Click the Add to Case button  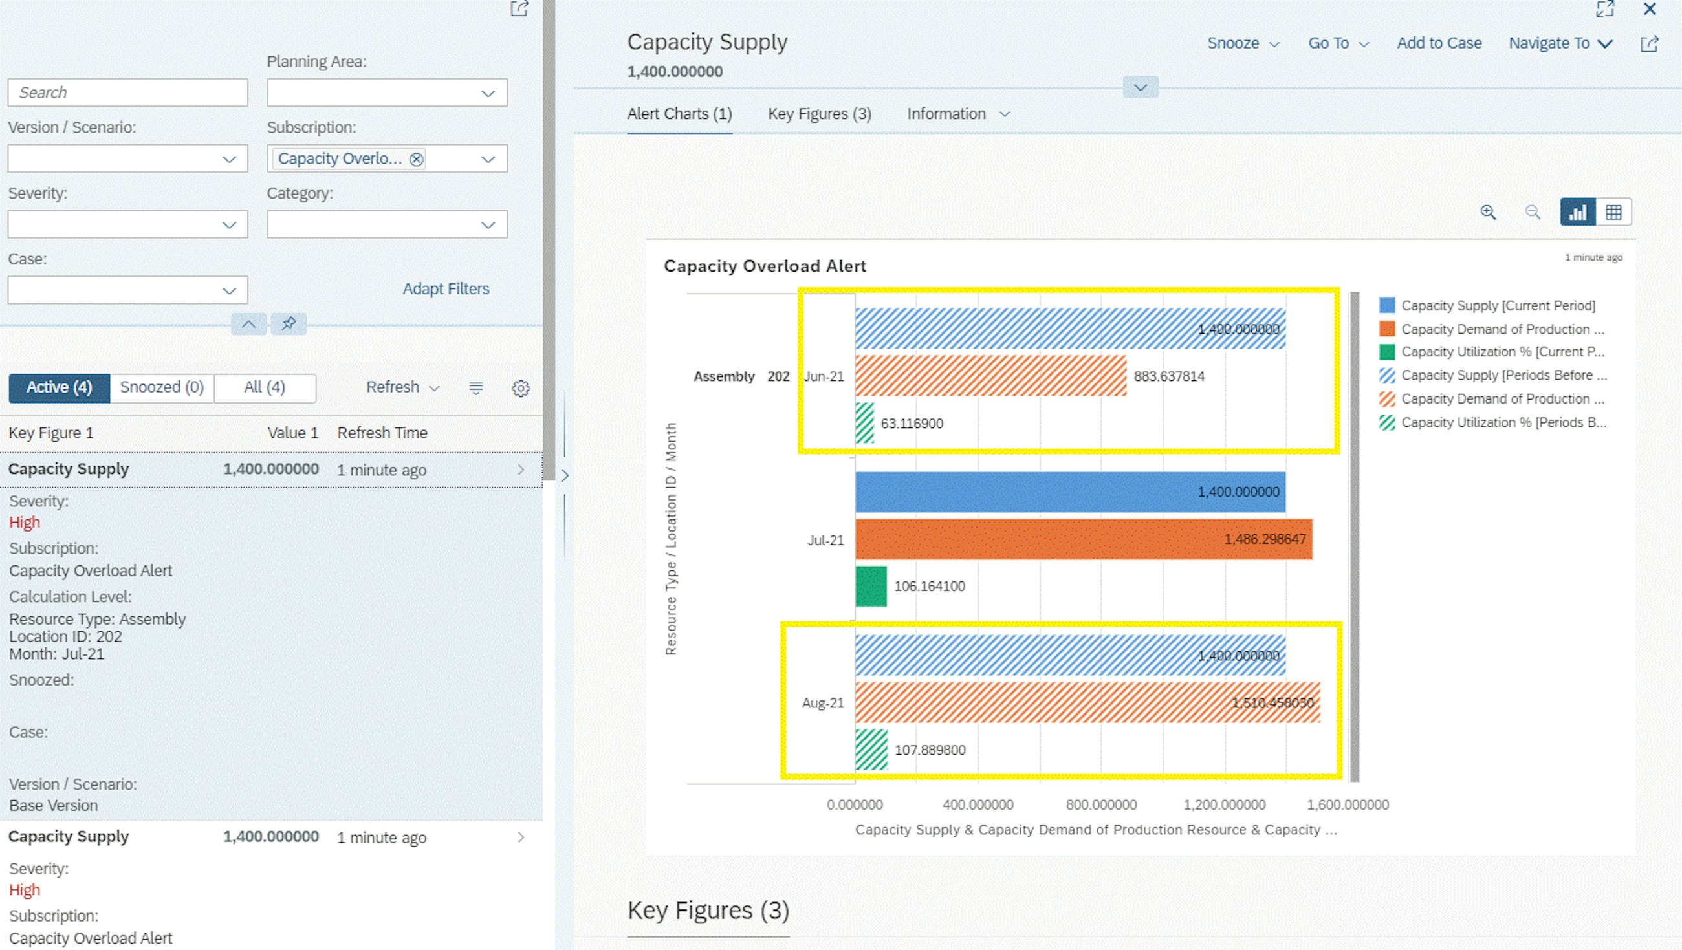pos(1439,44)
